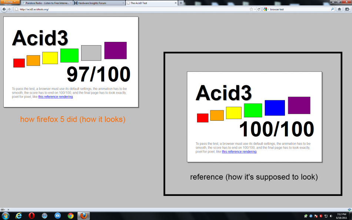Click the search magnifier icon
Image resolution: width=352 pixels, height=220 pixels.
point(332,9)
